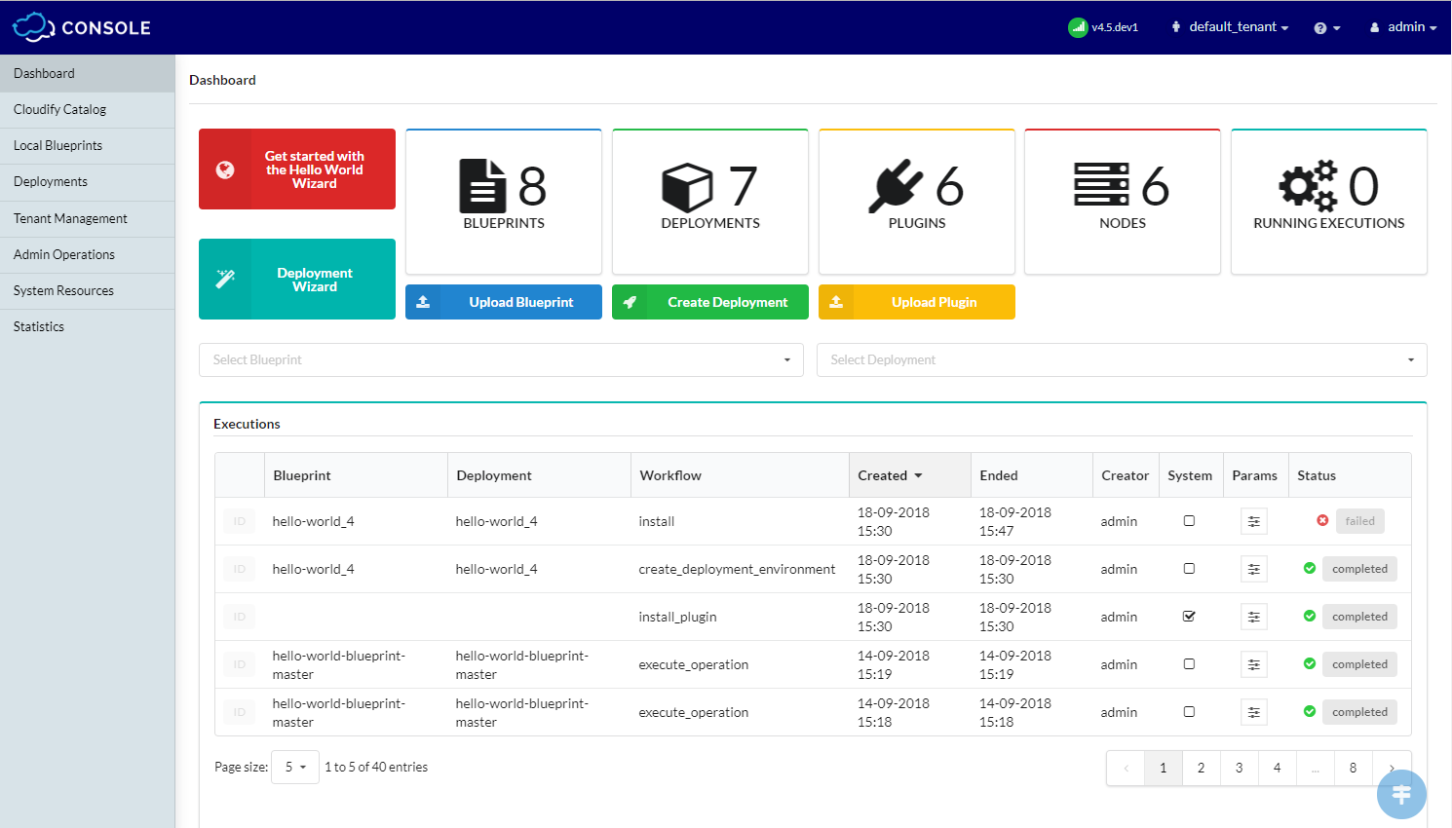Viewport: 1452px width, 828px height.
Task: Click the Nodes server icon
Action: tap(1101, 185)
